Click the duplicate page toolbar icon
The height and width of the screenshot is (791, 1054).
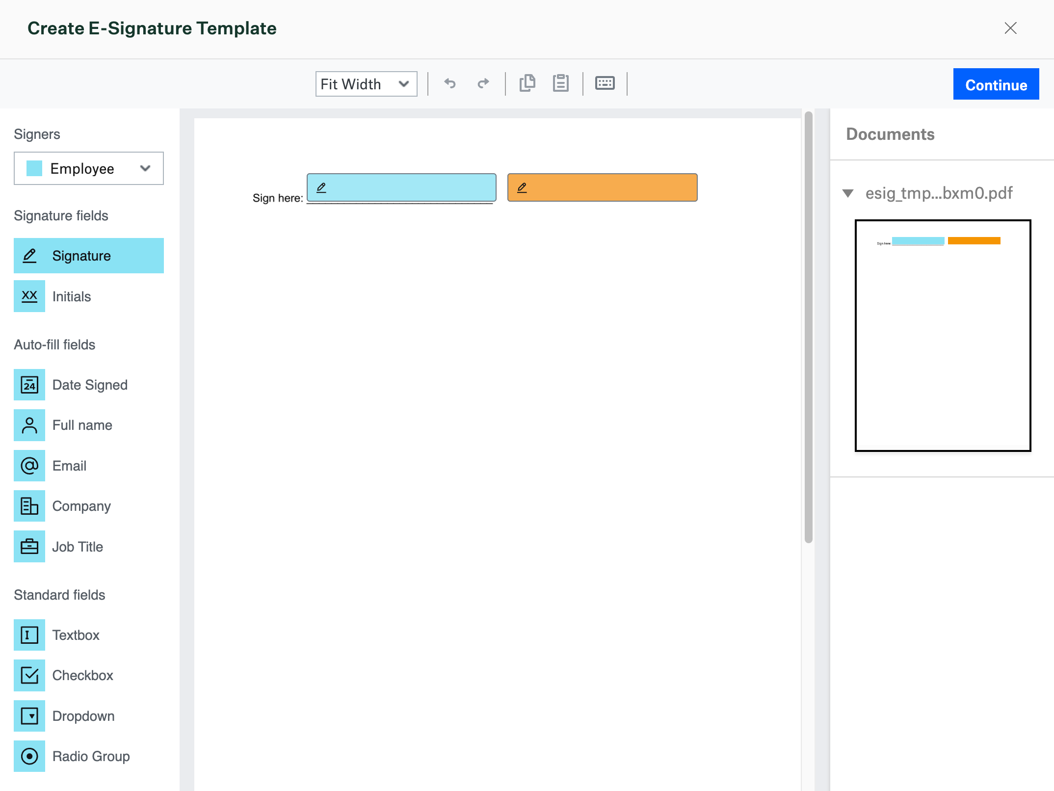pyautogui.click(x=527, y=83)
